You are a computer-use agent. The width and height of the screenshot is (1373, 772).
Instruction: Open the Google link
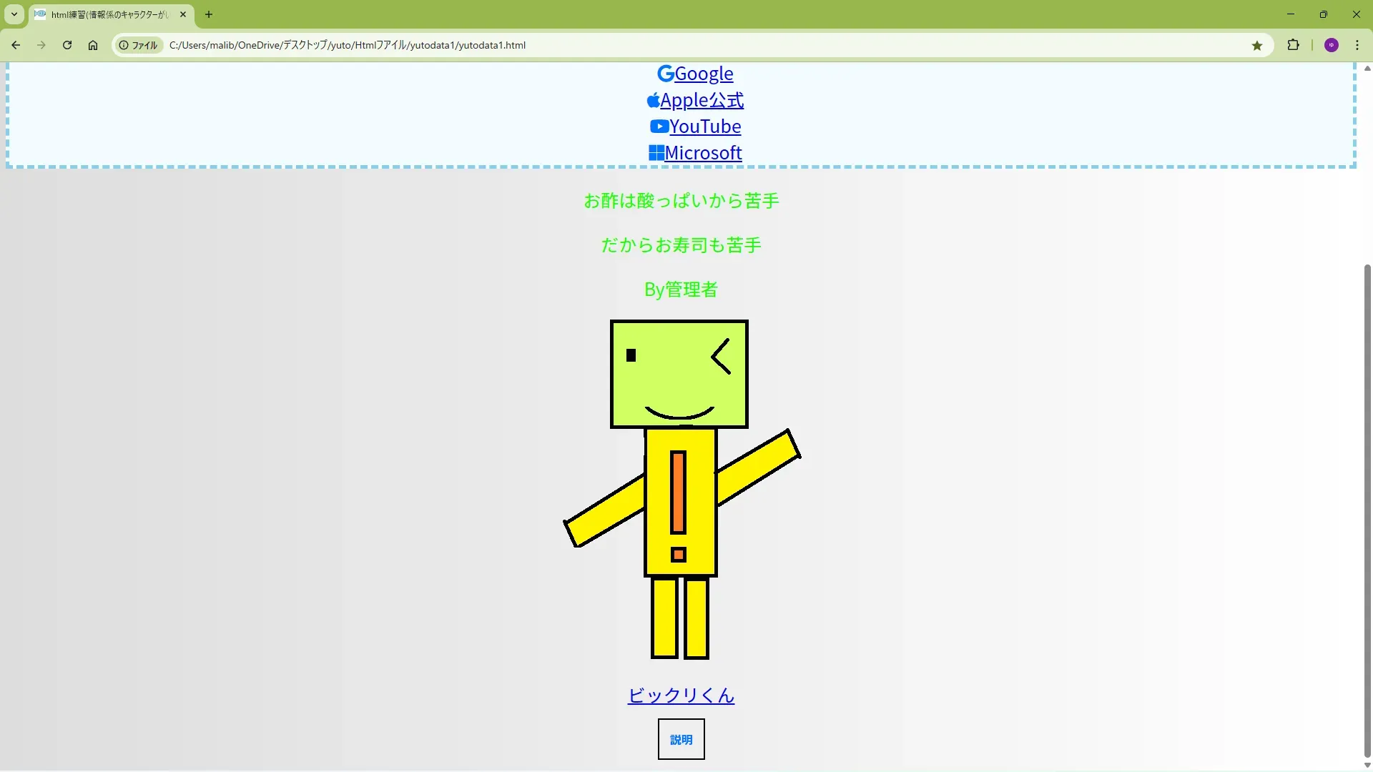(703, 74)
